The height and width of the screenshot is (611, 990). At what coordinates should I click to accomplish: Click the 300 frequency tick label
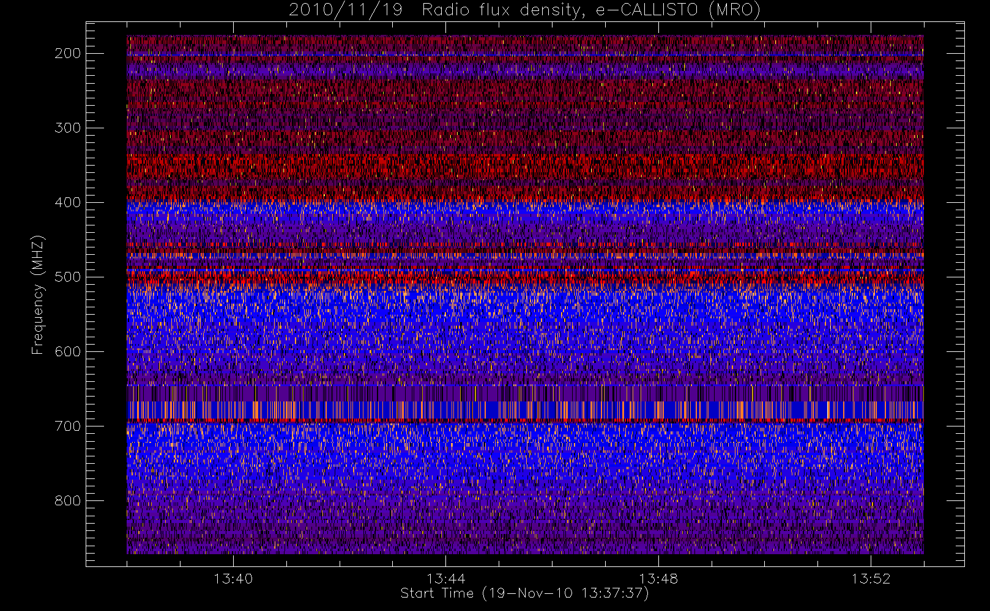(68, 128)
